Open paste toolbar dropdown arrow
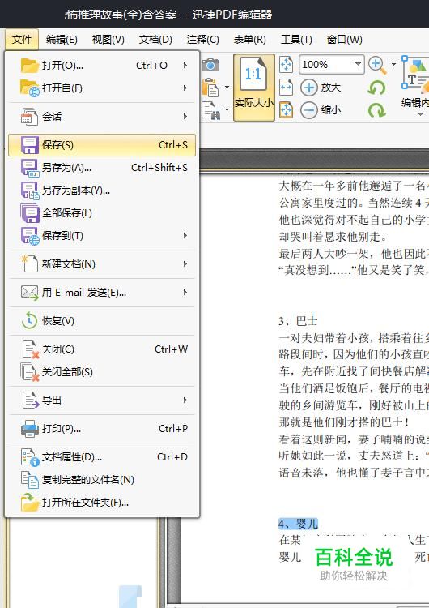 227,88
